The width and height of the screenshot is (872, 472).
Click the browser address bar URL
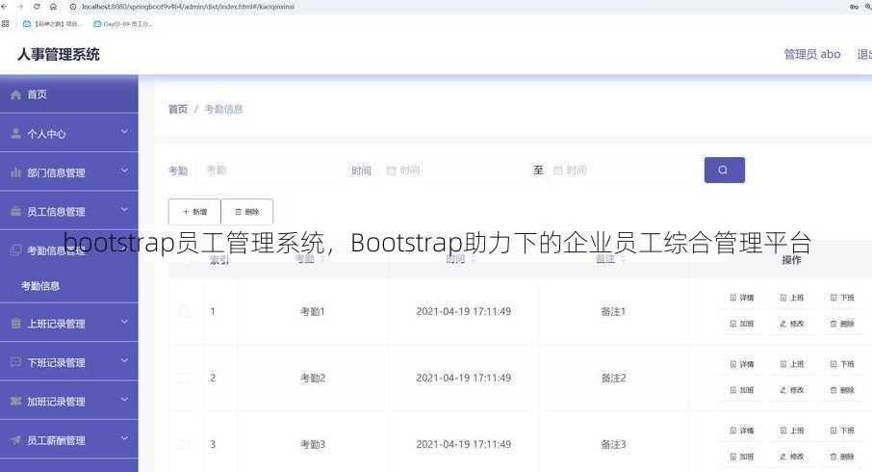pos(188,7)
